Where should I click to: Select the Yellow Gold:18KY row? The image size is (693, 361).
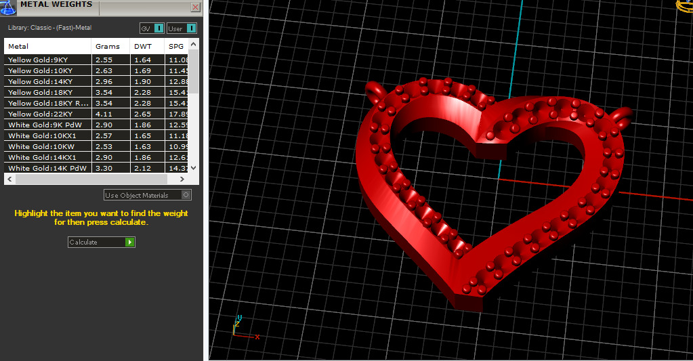tap(96, 92)
